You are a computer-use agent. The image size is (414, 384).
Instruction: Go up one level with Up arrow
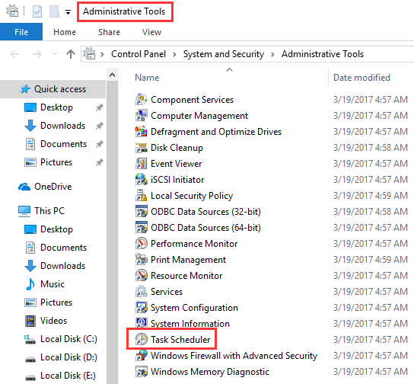[71, 54]
